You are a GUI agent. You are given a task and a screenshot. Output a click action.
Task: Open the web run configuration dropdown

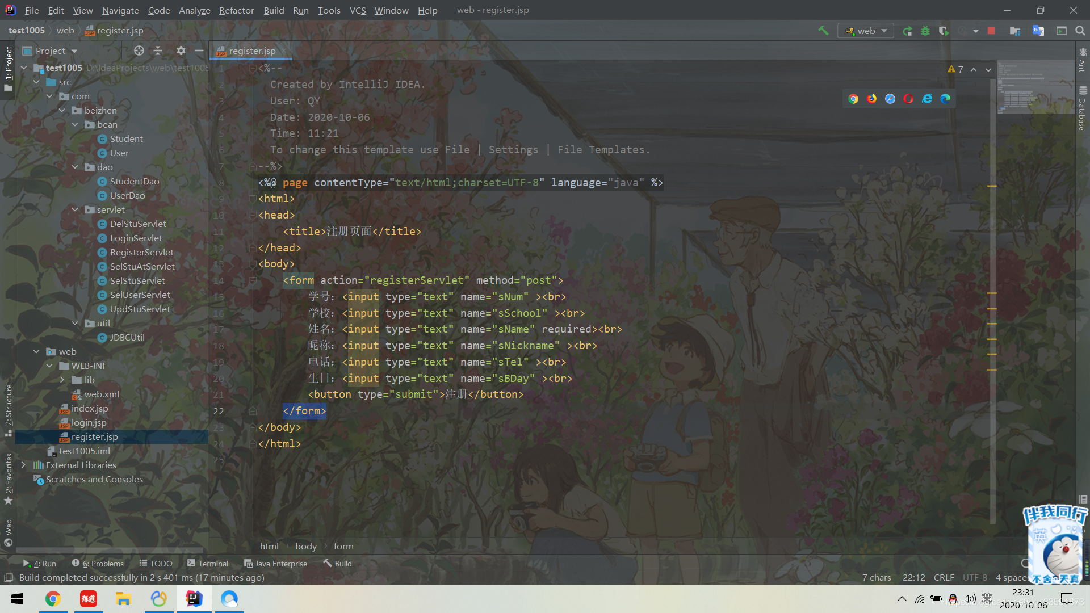(x=866, y=31)
